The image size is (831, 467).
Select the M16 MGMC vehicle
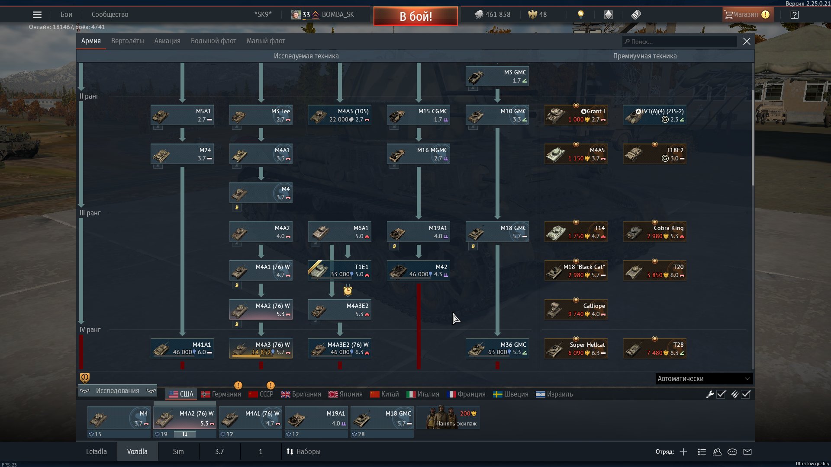(x=419, y=154)
